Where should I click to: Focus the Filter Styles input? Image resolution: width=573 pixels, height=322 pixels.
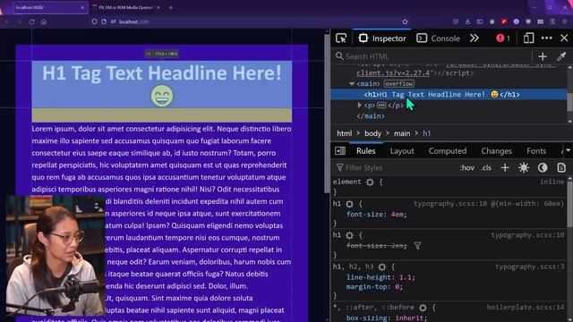pos(395,167)
